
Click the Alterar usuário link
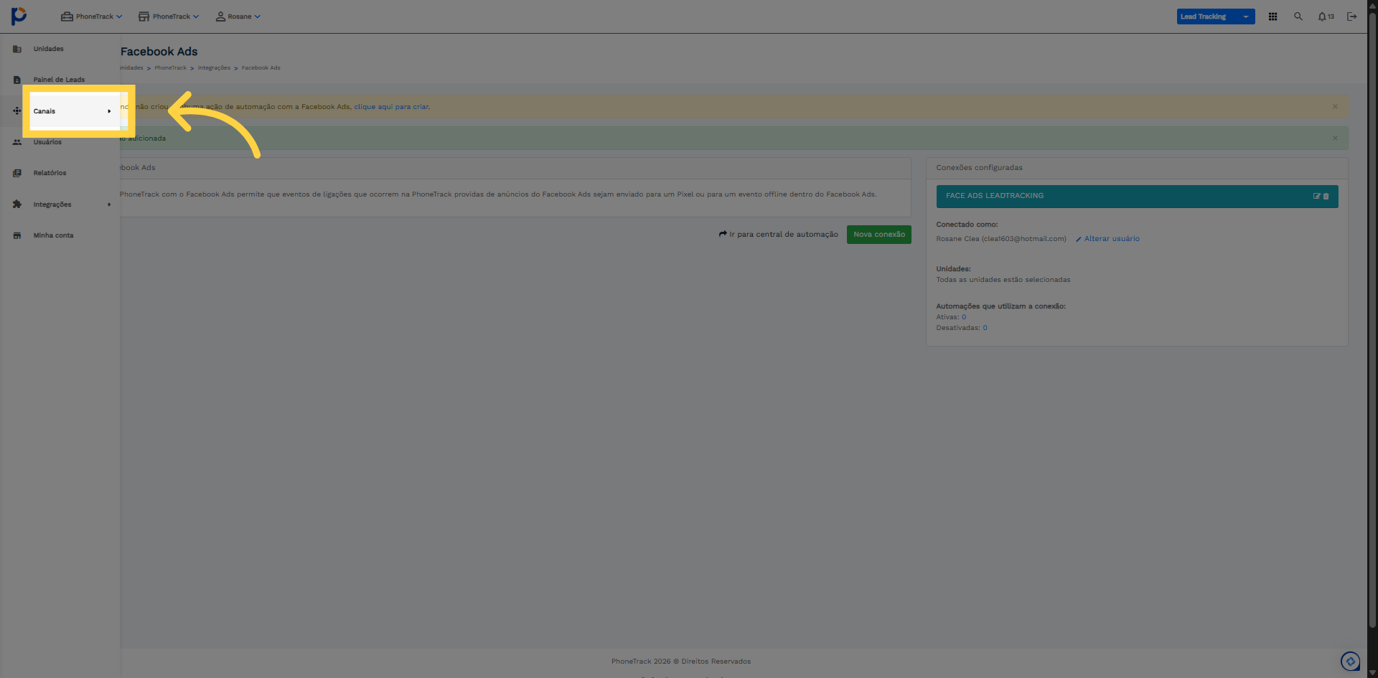(x=1107, y=239)
